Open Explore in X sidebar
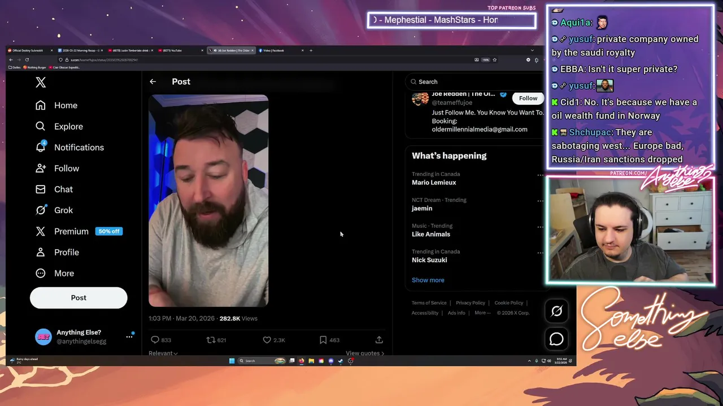Image resolution: width=723 pixels, height=406 pixels. [59, 126]
